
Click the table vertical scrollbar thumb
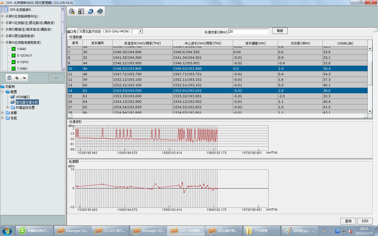click(370, 73)
